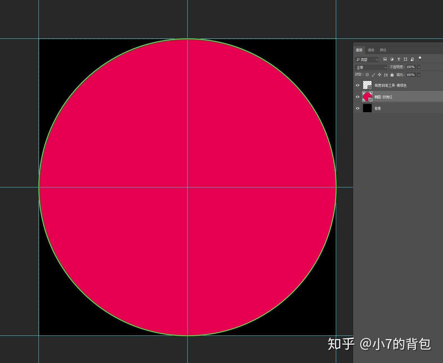This screenshot has height=363, width=443.
Task: Filter layers by adjustment layer icon
Action: (x=392, y=59)
